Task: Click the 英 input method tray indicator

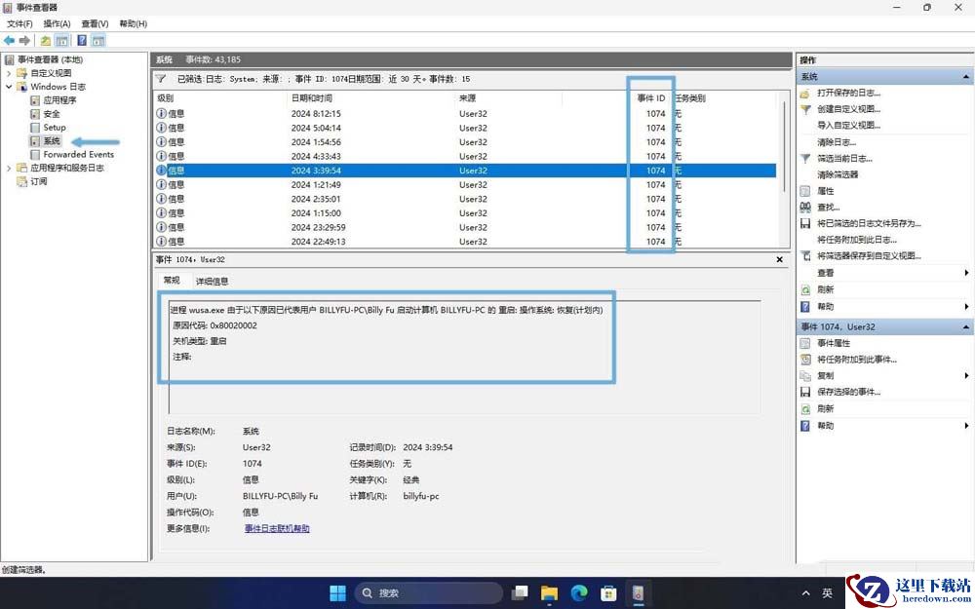Action: [827, 593]
